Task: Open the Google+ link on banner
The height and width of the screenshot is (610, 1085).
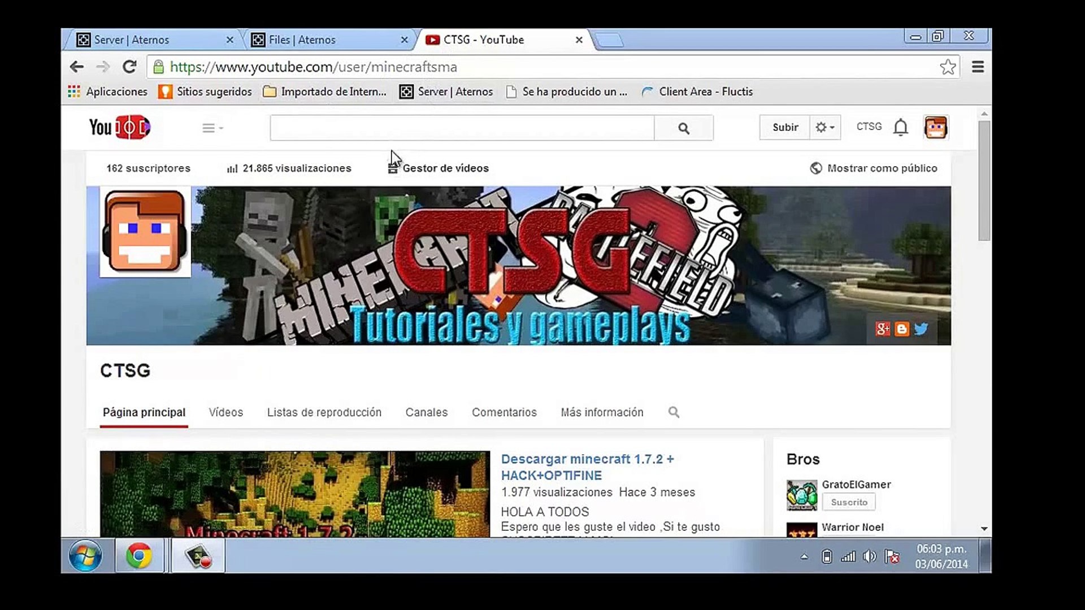Action: pyautogui.click(x=883, y=329)
